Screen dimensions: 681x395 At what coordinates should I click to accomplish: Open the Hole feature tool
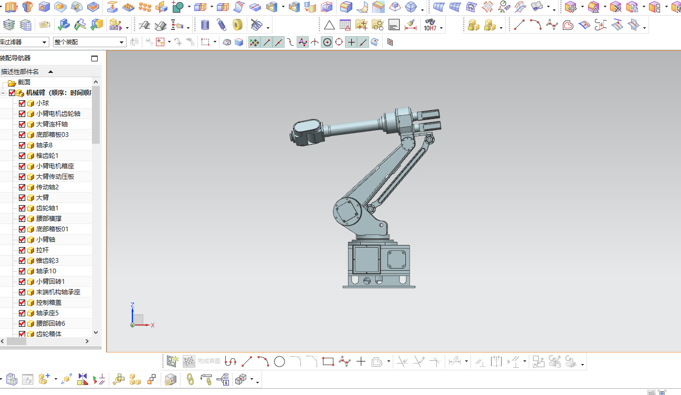coord(44,7)
